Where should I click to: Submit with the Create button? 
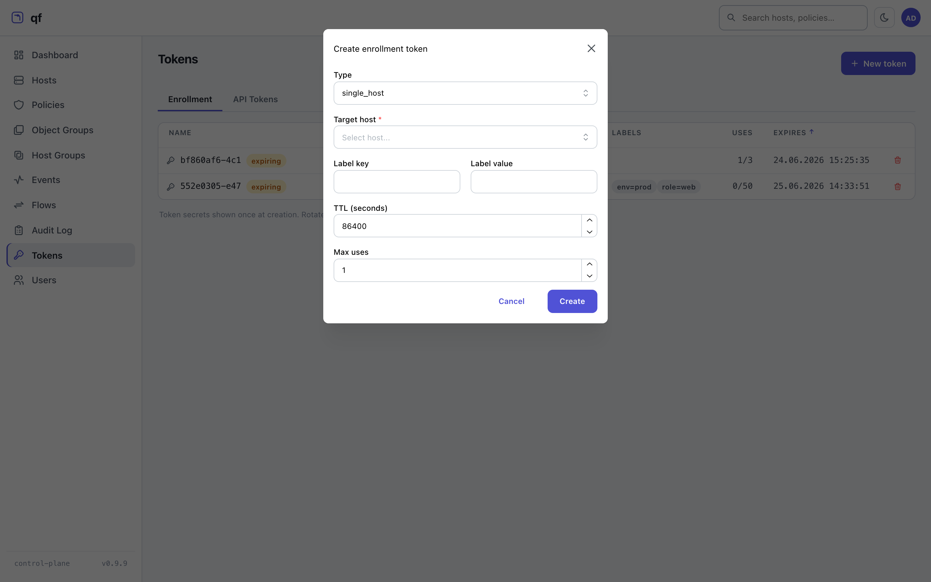pyautogui.click(x=572, y=301)
